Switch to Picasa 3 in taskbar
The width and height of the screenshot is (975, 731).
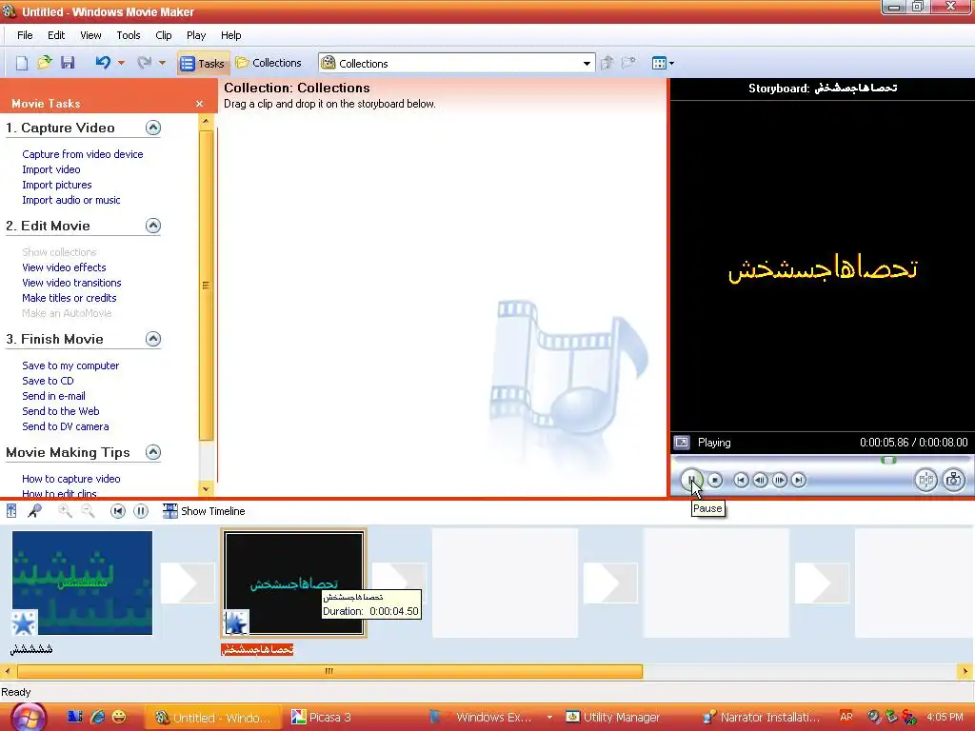click(322, 718)
